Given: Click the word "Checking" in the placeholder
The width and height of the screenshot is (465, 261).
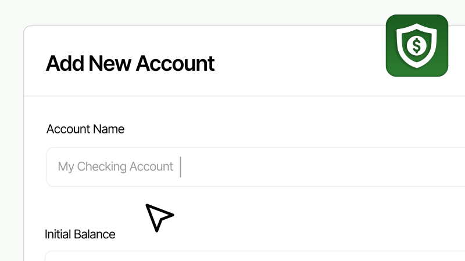Looking at the screenshot, I should (102, 167).
